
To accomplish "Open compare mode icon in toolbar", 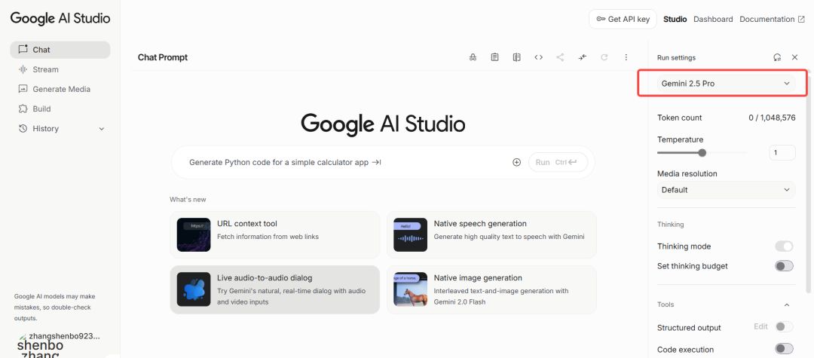I will (516, 57).
